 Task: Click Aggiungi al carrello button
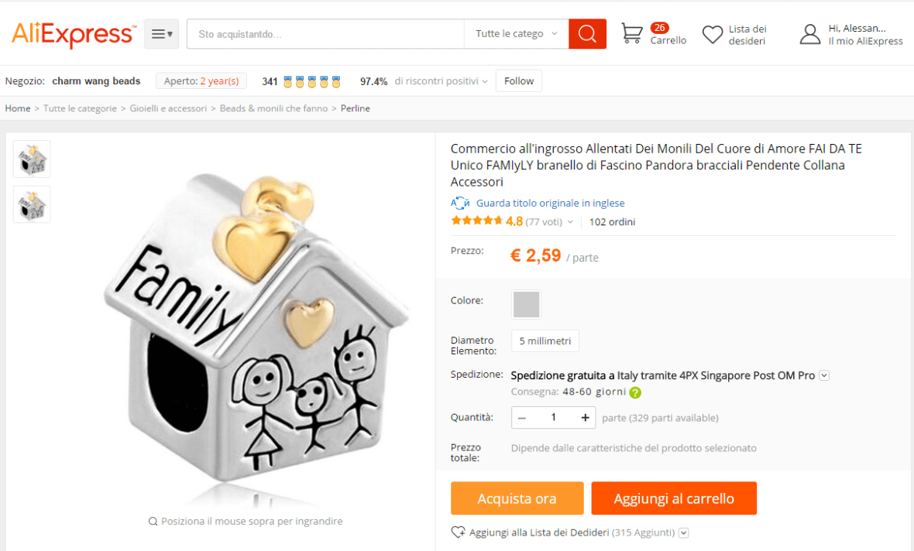[x=673, y=498]
